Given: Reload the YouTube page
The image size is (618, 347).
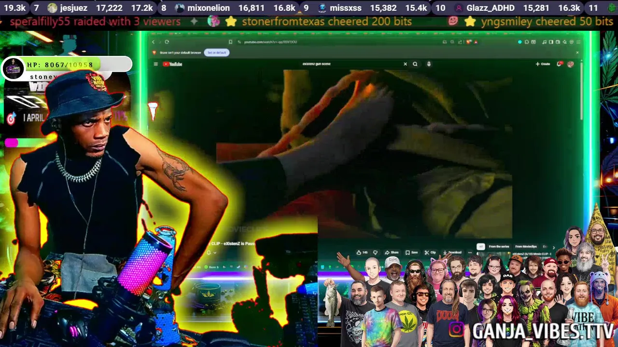Looking at the screenshot, I should (167, 42).
